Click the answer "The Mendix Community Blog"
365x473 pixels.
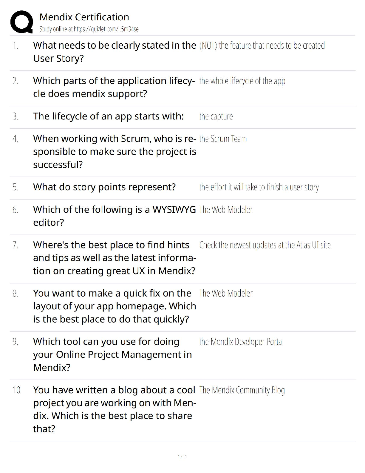[x=242, y=390]
